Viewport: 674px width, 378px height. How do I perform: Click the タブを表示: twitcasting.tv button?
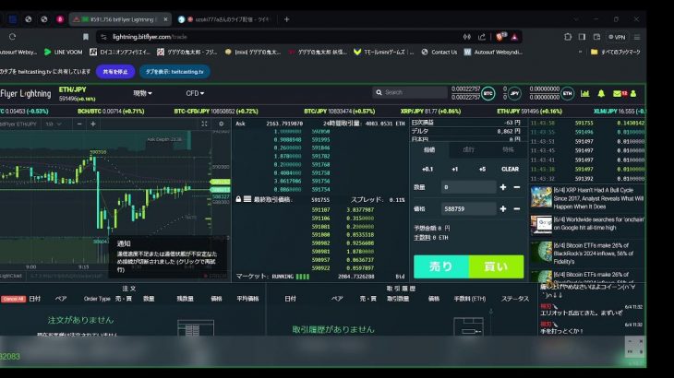[175, 72]
